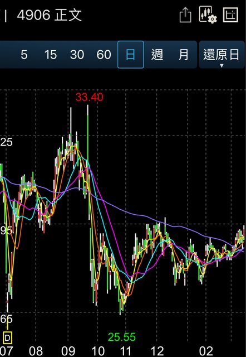Click the 02 month marker on axis
Viewport: 246px width, 357px height.
(206, 351)
